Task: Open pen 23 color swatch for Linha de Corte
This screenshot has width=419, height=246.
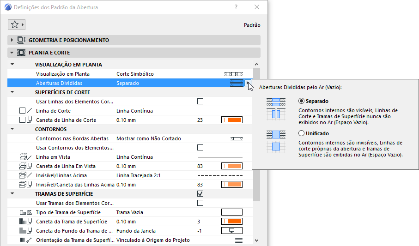Action: pos(232,120)
